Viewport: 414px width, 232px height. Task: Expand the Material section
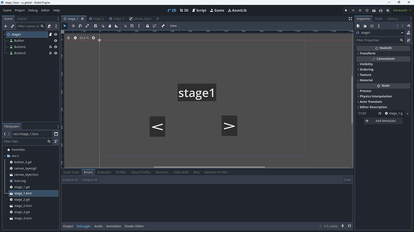point(383,80)
